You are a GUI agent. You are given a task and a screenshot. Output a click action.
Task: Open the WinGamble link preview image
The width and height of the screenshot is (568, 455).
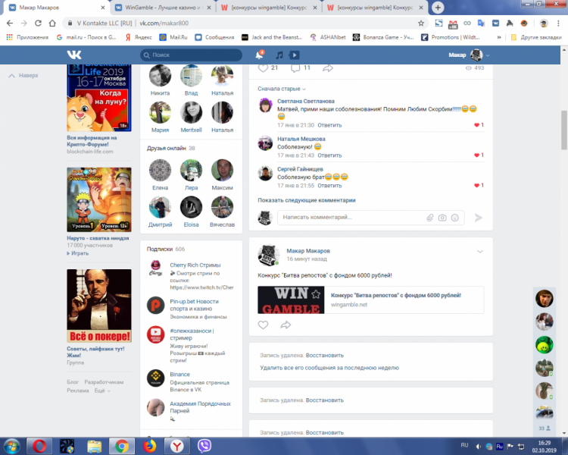pos(291,300)
